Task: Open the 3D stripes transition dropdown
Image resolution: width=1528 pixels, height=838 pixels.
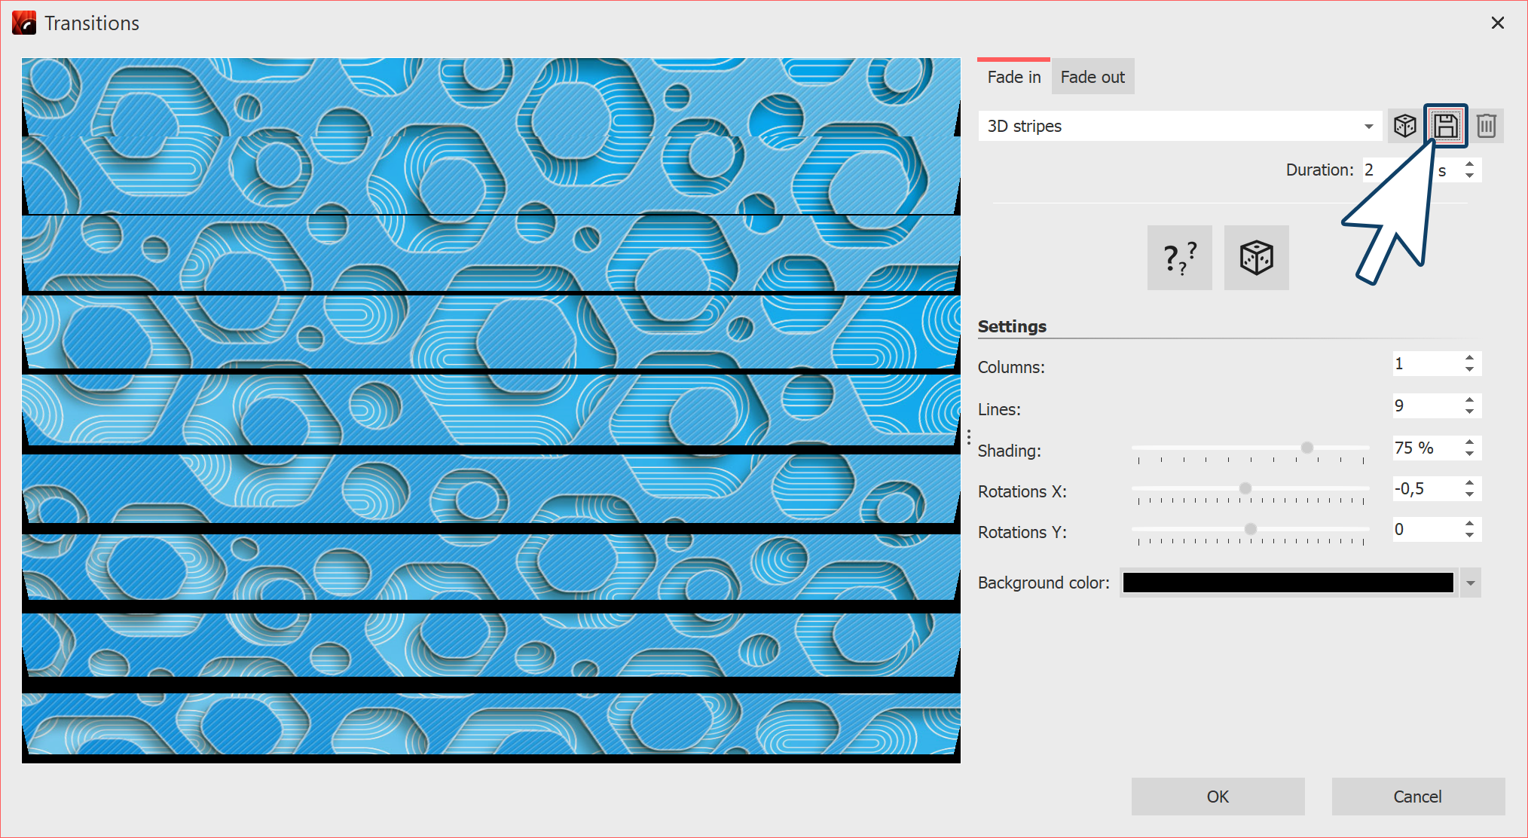Action: (x=1368, y=127)
